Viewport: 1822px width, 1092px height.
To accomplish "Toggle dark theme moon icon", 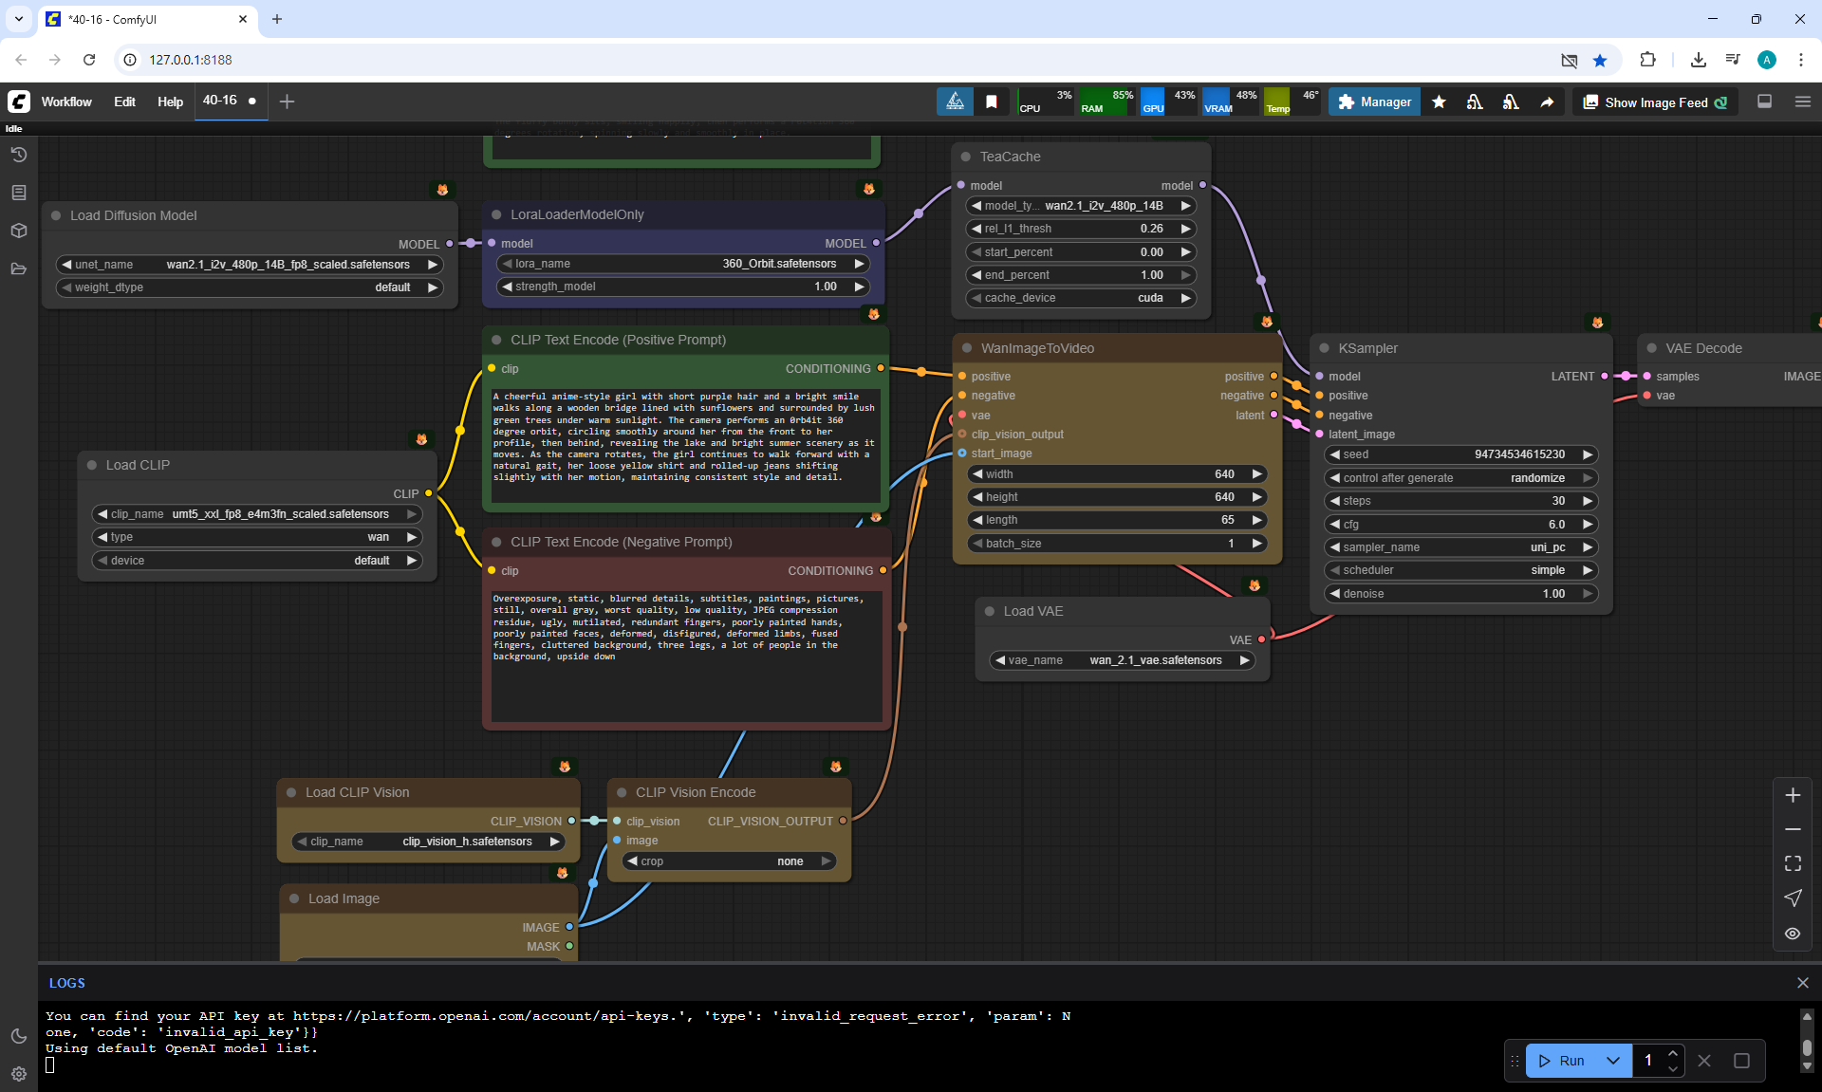I will pos(19,1036).
